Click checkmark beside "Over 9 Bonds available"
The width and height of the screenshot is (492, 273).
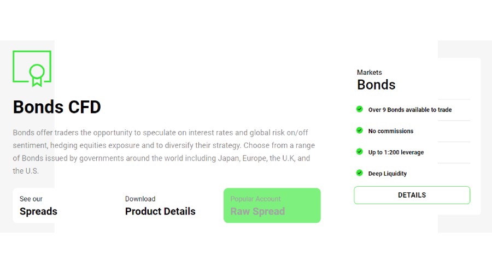click(360, 109)
